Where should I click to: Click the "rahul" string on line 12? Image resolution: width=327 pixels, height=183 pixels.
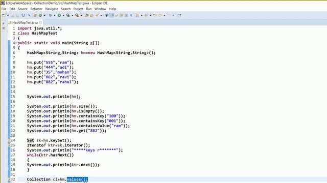65,82
